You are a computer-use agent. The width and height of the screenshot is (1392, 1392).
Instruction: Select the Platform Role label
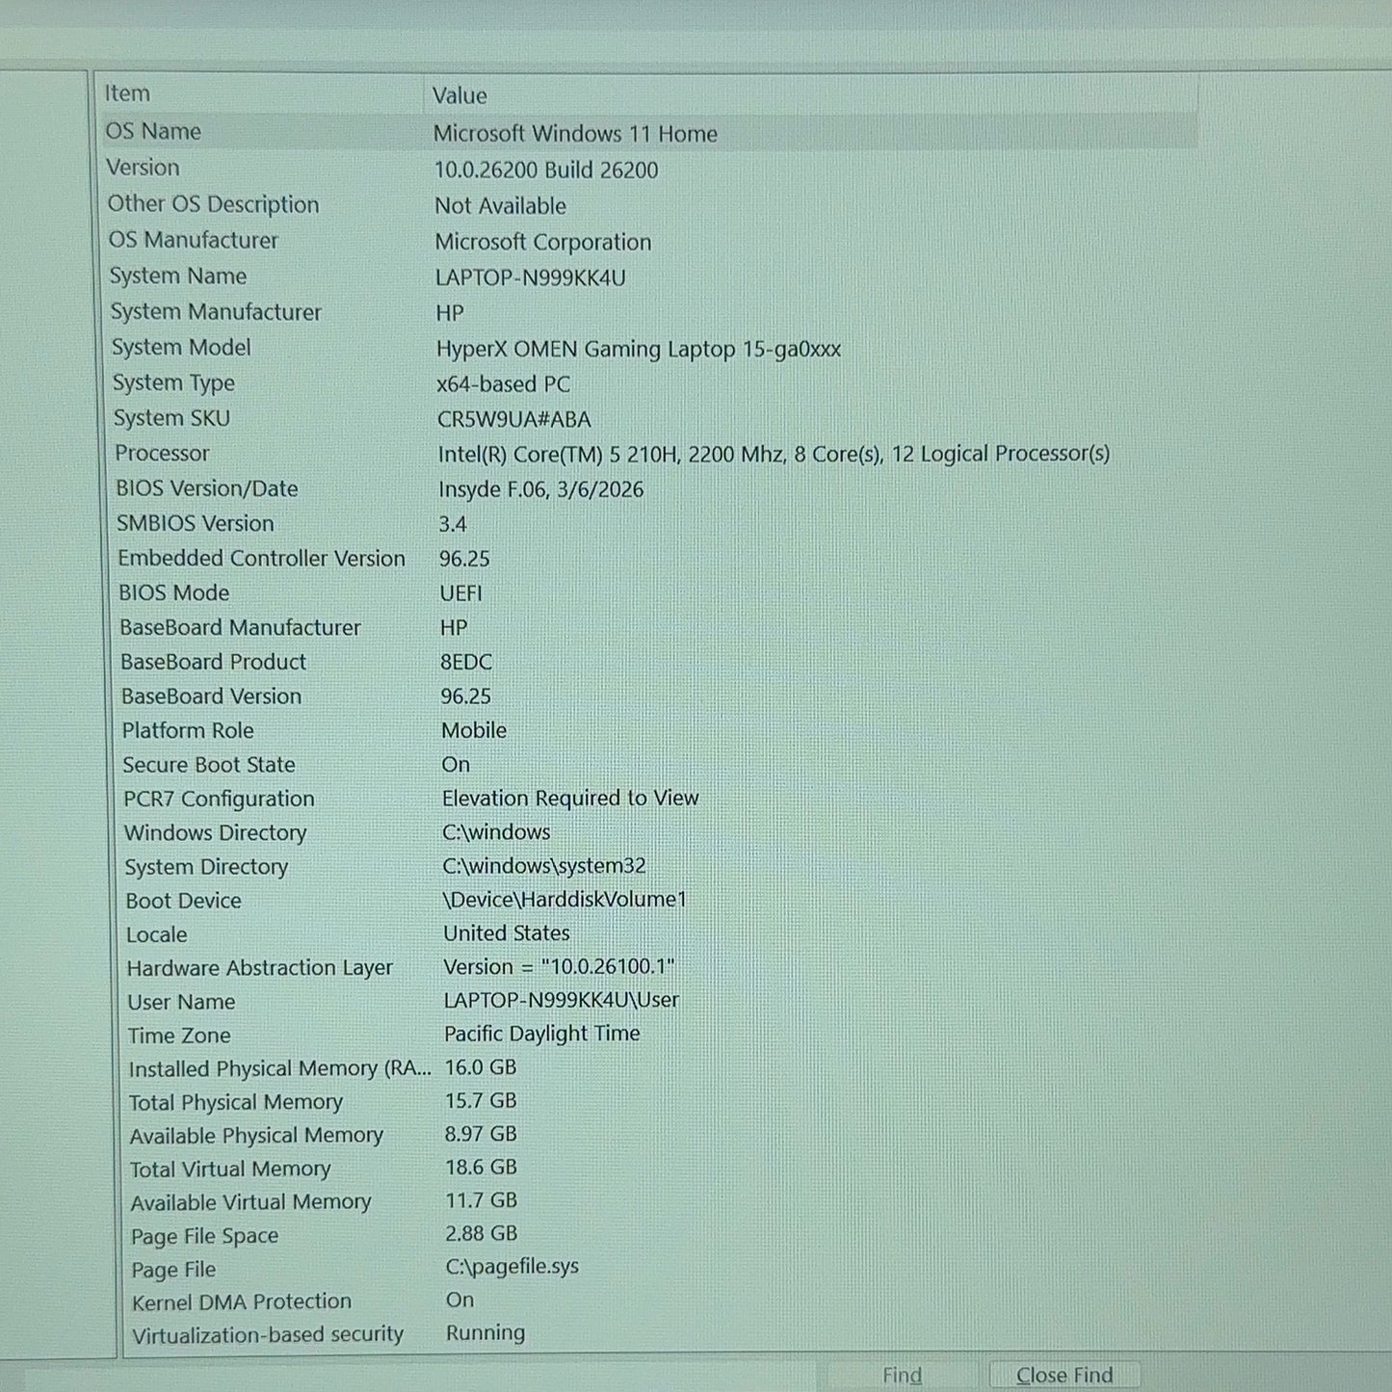[188, 730]
